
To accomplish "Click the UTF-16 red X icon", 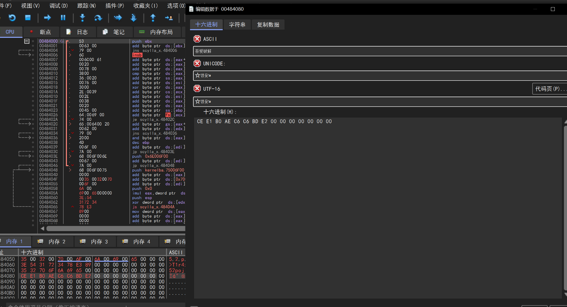I will 197,89.
